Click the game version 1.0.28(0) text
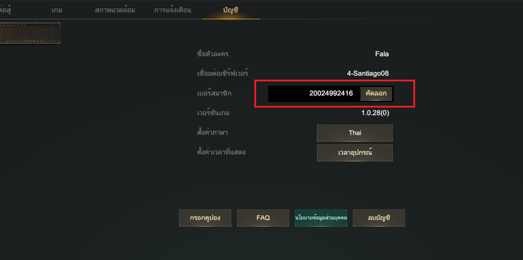 tap(375, 113)
